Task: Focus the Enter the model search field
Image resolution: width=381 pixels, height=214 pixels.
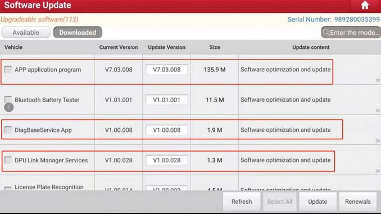Action: click(351, 33)
